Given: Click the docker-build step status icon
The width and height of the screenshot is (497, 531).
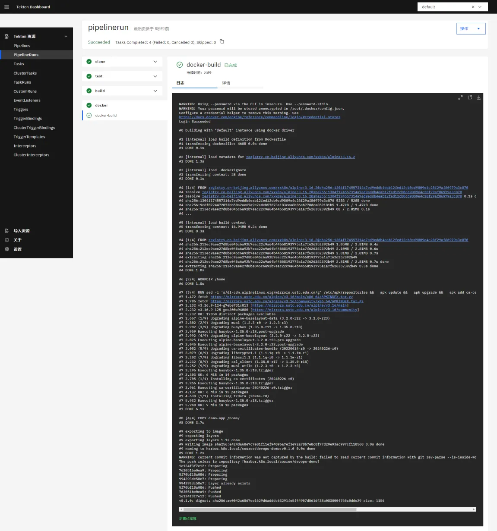Looking at the screenshot, I should coord(89,116).
